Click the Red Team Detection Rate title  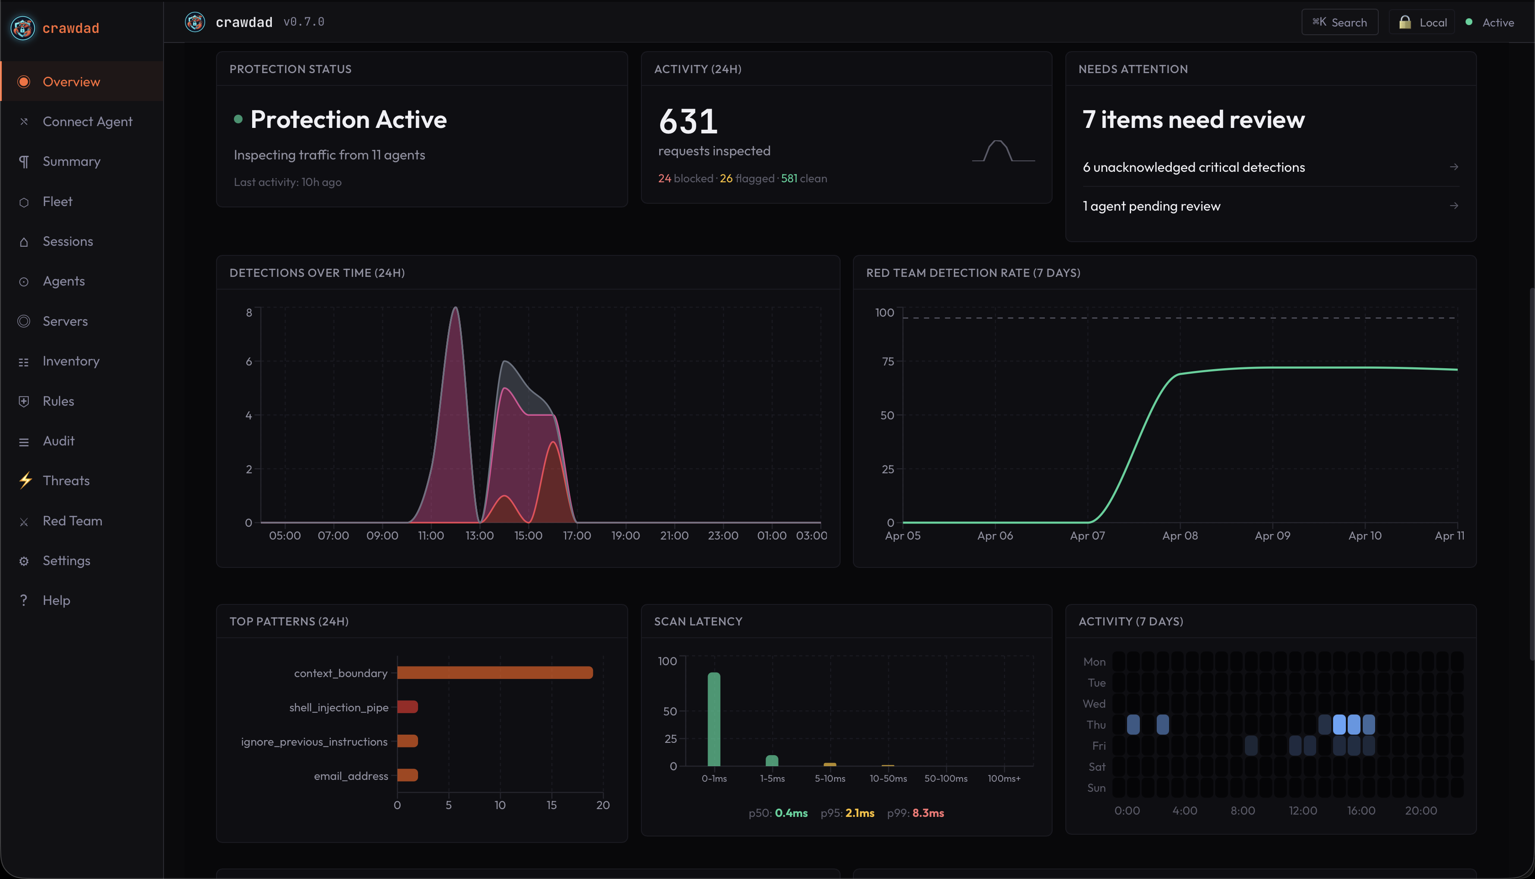coord(973,273)
